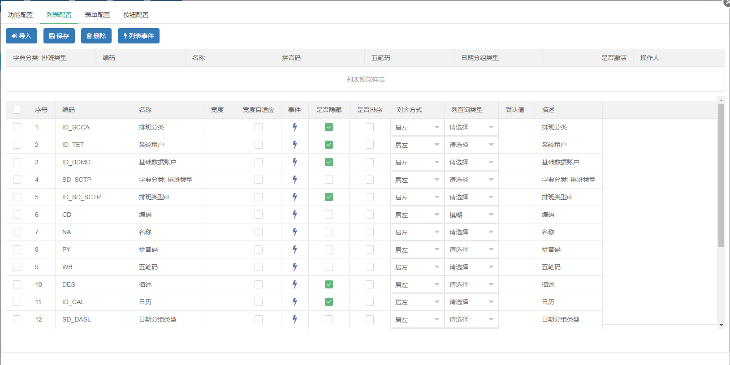Viewport: 730px width, 365px height.
Task: Click lightning event icon in SD_SCTP row
Action: coord(295,180)
